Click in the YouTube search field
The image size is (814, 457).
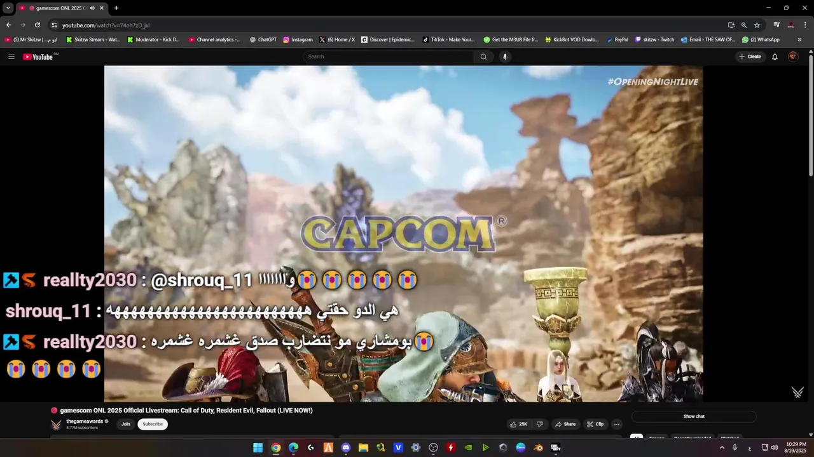pos(388,56)
